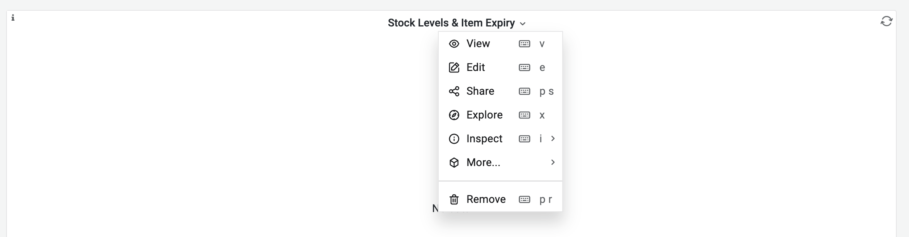Collapse the panel title dropdown chevron
Viewport: 909px width, 237px height.
523,24
